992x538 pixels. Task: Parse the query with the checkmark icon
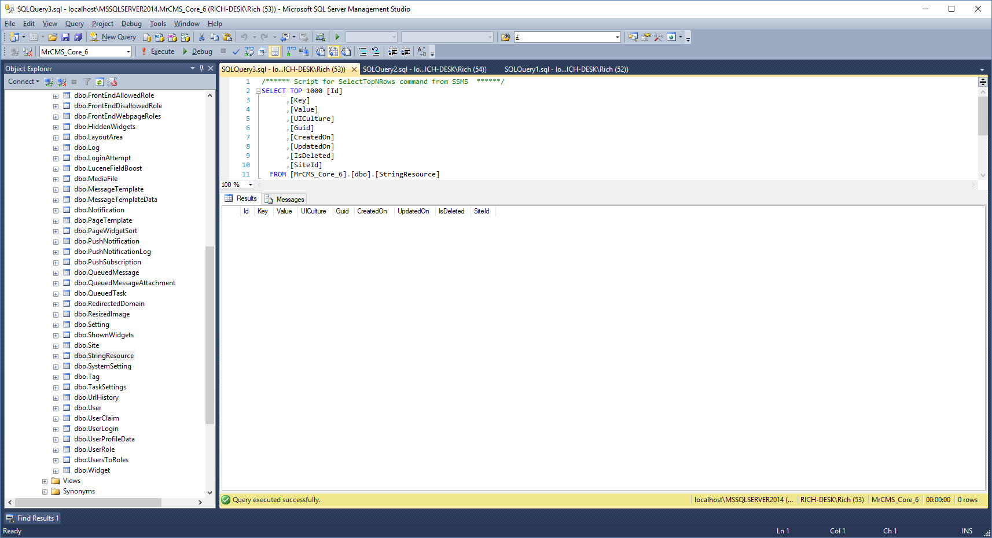[x=235, y=51]
